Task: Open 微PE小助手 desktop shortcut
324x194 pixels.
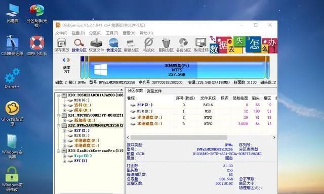Action: pyautogui.click(x=37, y=45)
